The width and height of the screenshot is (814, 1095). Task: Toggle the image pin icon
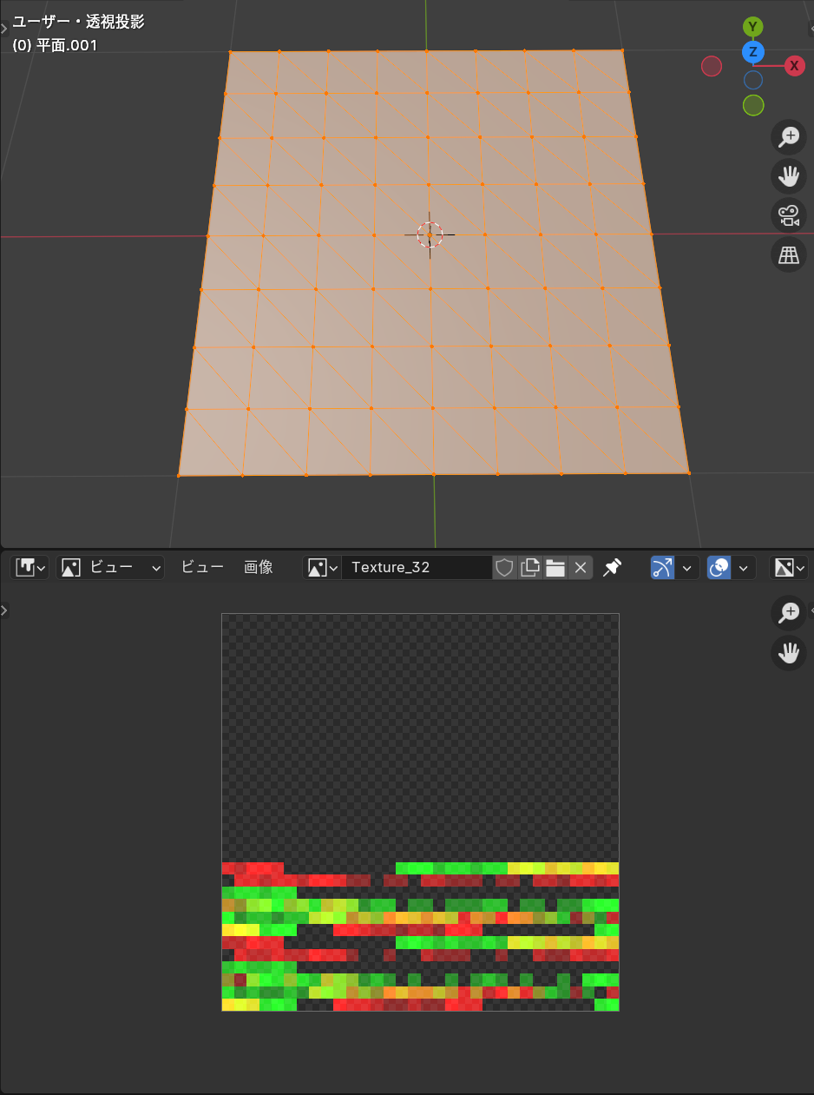pyautogui.click(x=613, y=567)
